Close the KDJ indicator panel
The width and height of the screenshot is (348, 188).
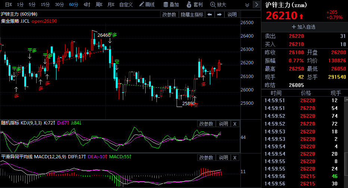234,124
